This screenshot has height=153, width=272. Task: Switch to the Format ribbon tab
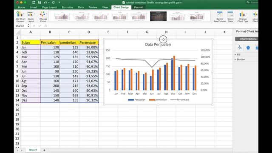139,7
